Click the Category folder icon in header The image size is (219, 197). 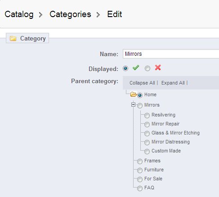coord(13,39)
